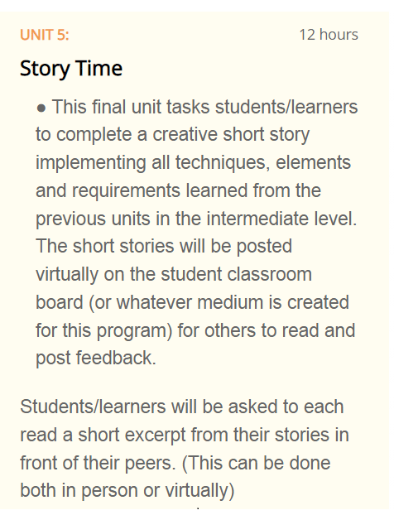
Task: Click the text '(or whatever medium is created'
Action: (x=219, y=302)
